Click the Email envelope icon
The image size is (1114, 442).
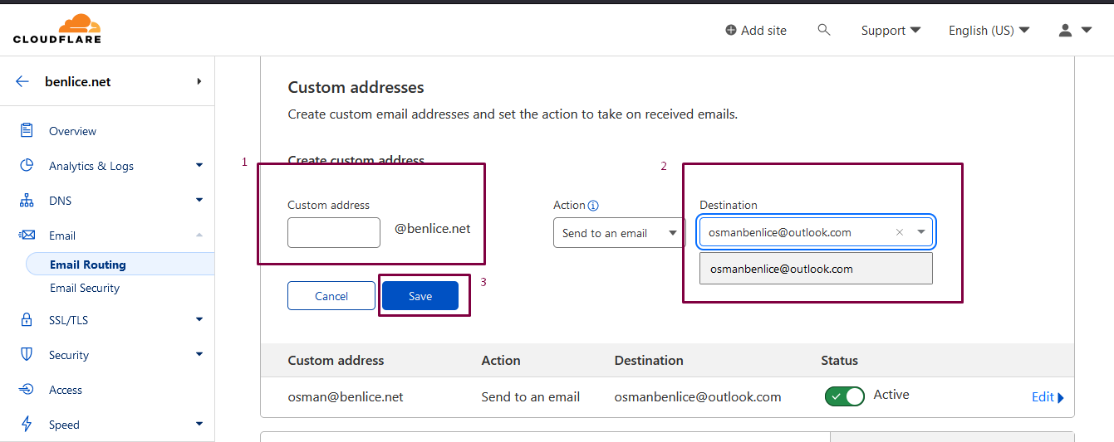27,235
